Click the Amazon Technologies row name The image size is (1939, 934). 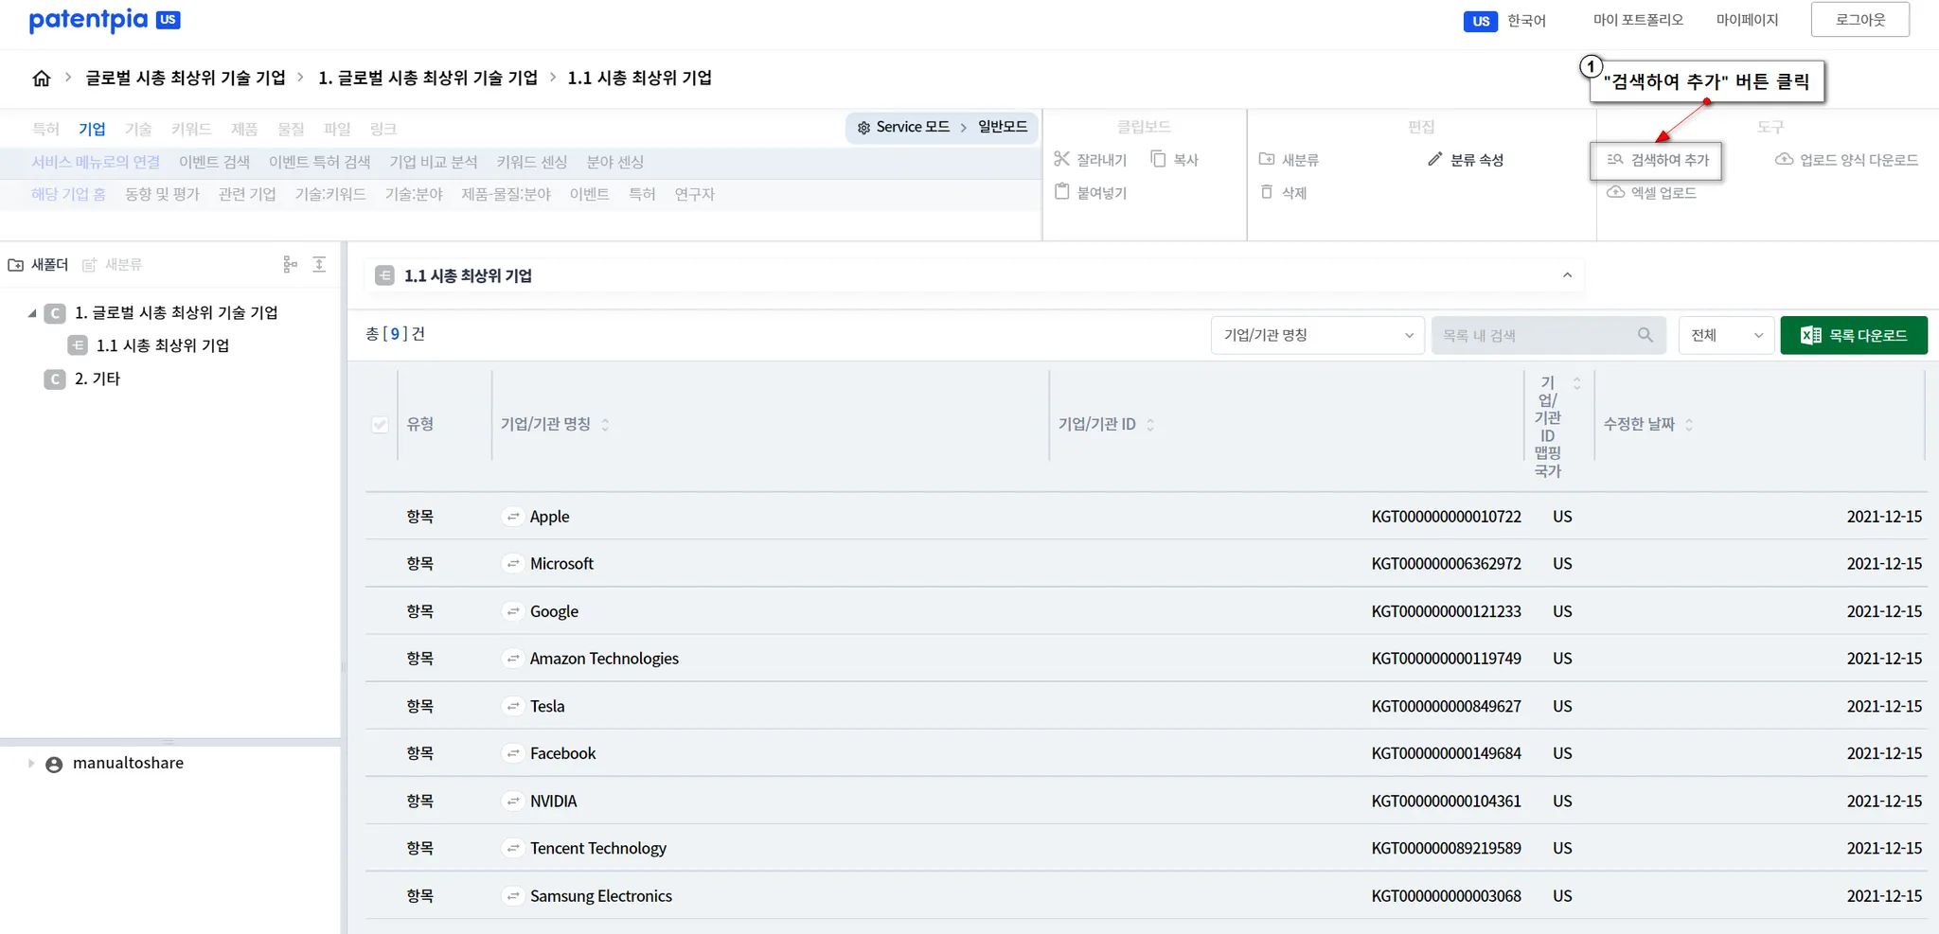pyautogui.click(x=604, y=659)
